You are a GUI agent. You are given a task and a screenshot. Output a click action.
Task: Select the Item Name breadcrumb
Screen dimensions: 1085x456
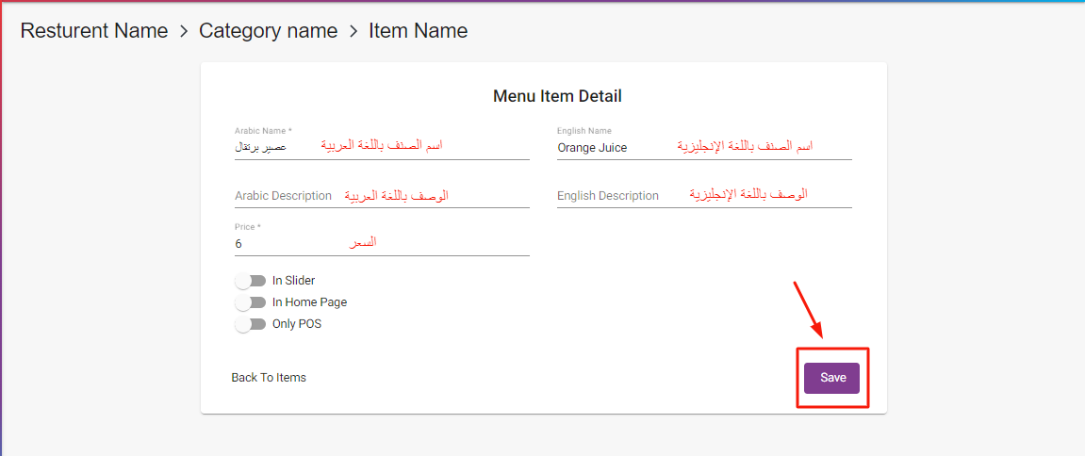coord(418,31)
